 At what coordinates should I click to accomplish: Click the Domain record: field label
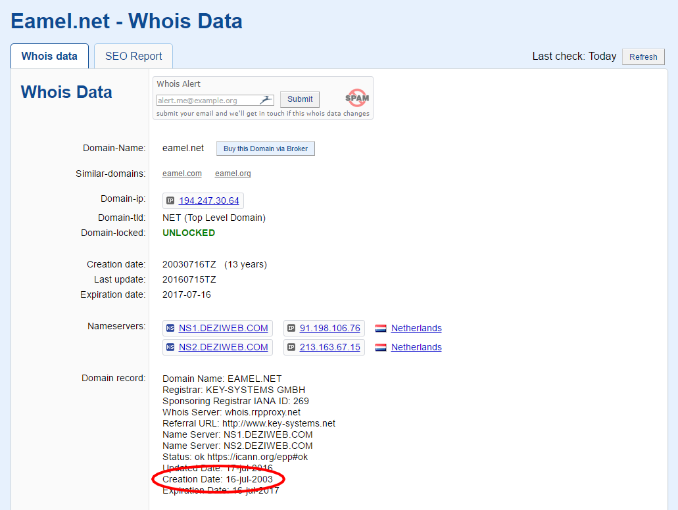113,378
